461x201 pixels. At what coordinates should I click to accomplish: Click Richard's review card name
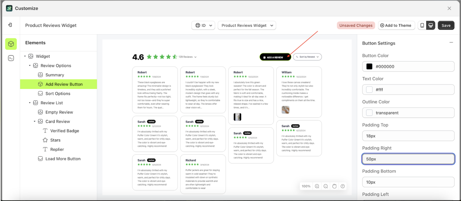point(191,160)
